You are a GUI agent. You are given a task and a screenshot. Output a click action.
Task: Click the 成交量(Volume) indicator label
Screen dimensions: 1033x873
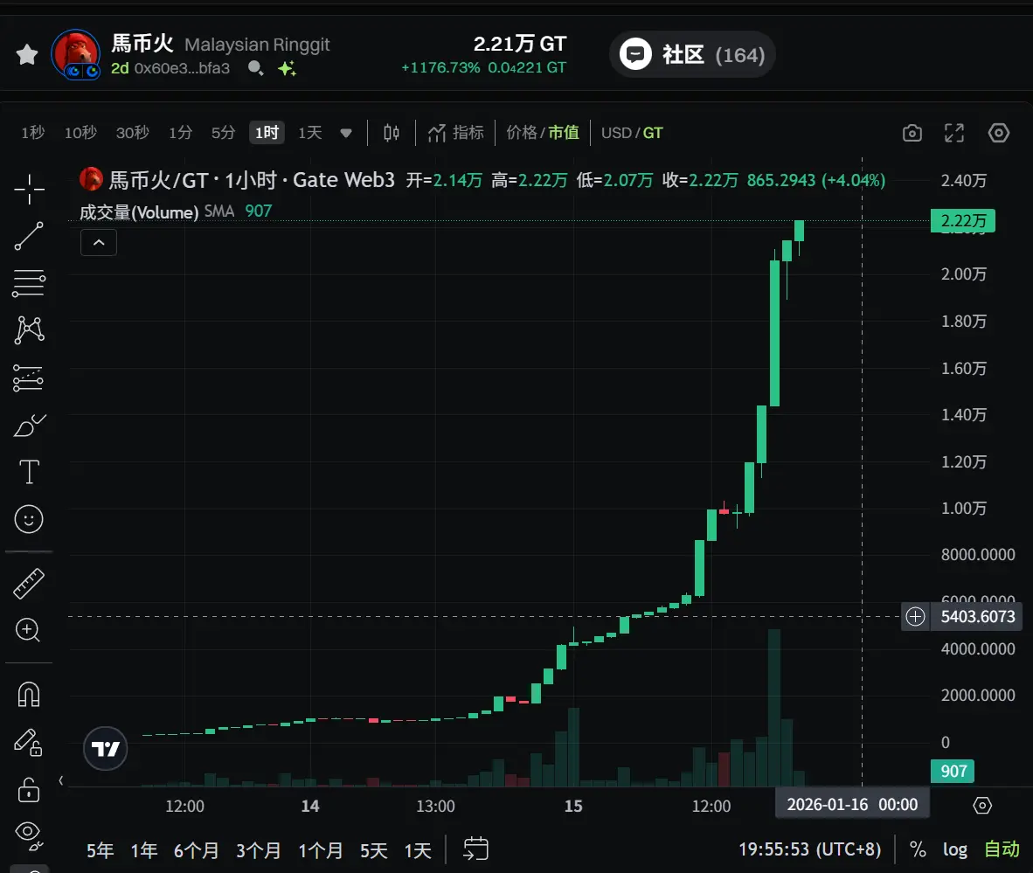click(x=139, y=212)
